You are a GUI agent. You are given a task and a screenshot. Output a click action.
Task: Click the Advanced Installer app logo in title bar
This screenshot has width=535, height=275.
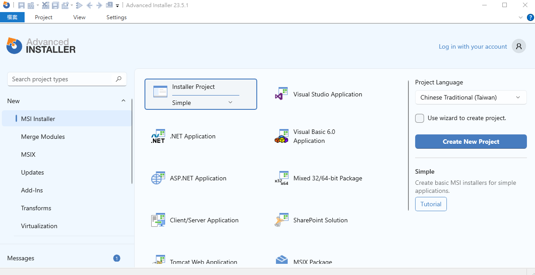click(x=6, y=5)
